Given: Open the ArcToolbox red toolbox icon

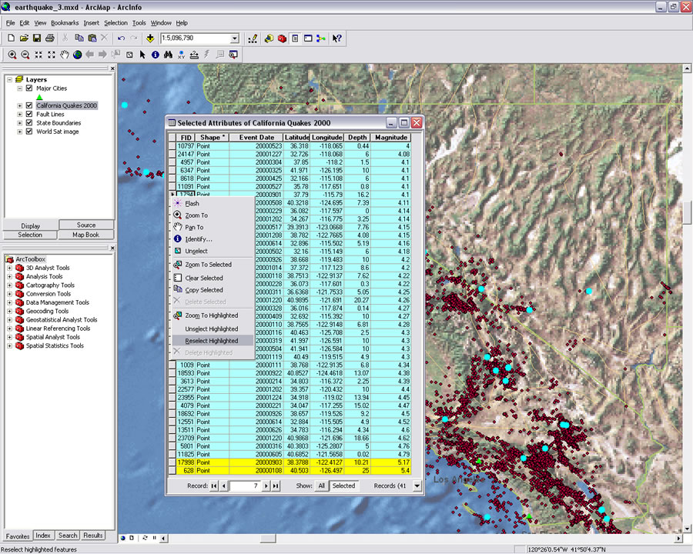Looking at the screenshot, I should coord(281,38).
